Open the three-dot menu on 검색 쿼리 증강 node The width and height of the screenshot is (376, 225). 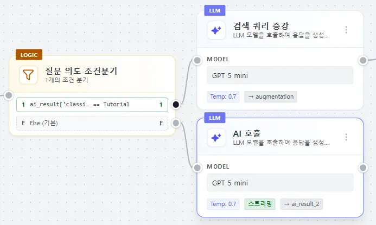coord(346,30)
